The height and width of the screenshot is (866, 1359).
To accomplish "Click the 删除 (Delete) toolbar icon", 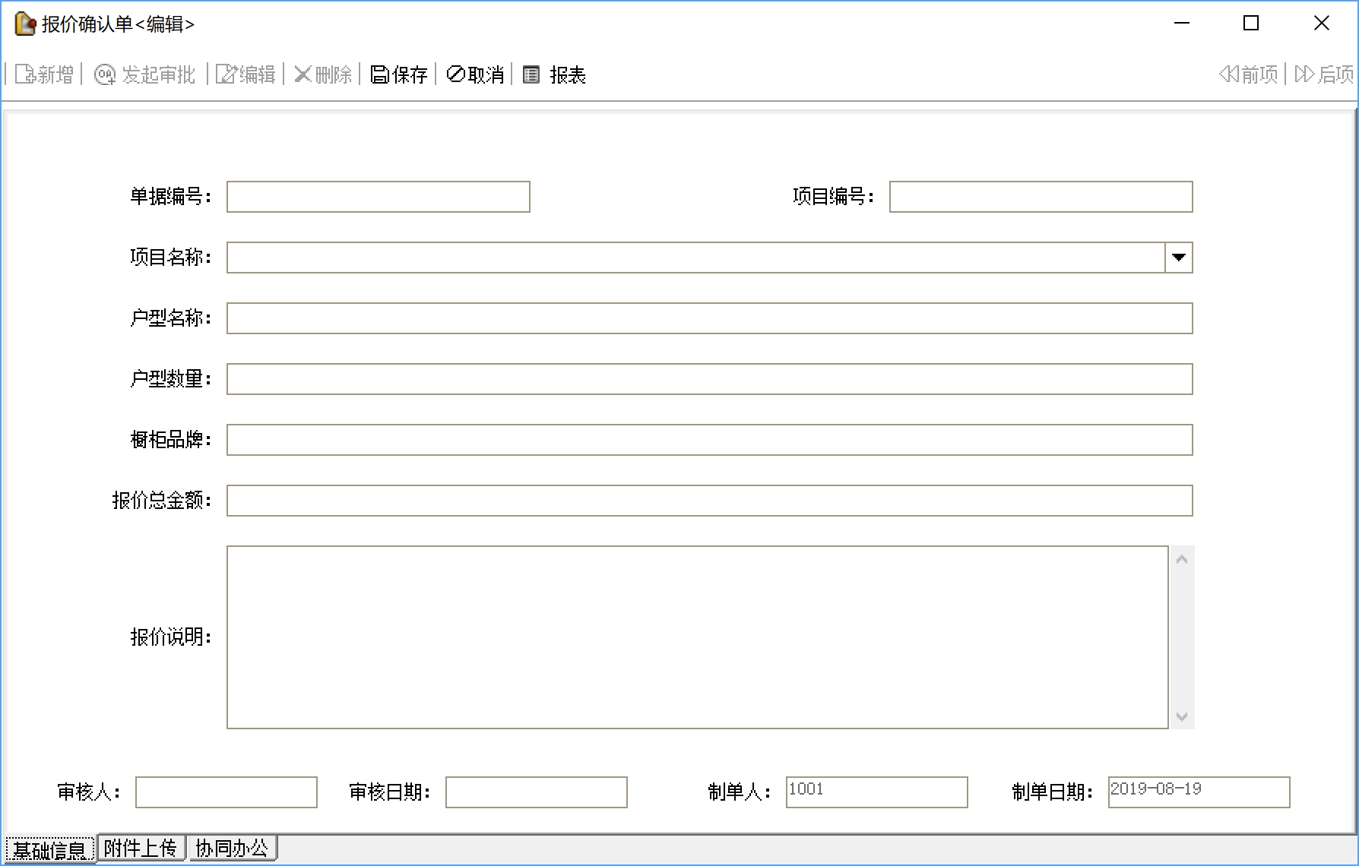I will pos(303,74).
